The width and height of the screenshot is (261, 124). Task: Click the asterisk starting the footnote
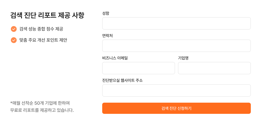tap(11, 103)
